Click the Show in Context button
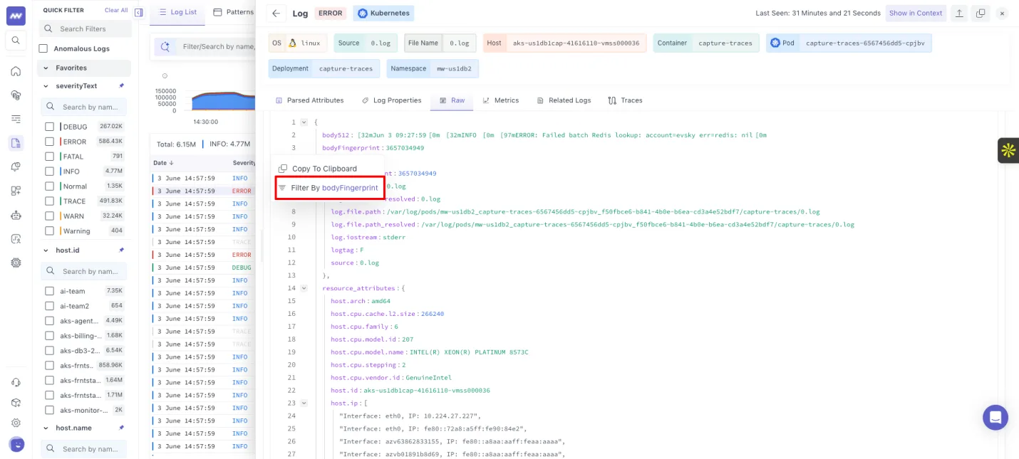Image resolution: width=1019 pixels, height=459 pixels. (916, 14)
